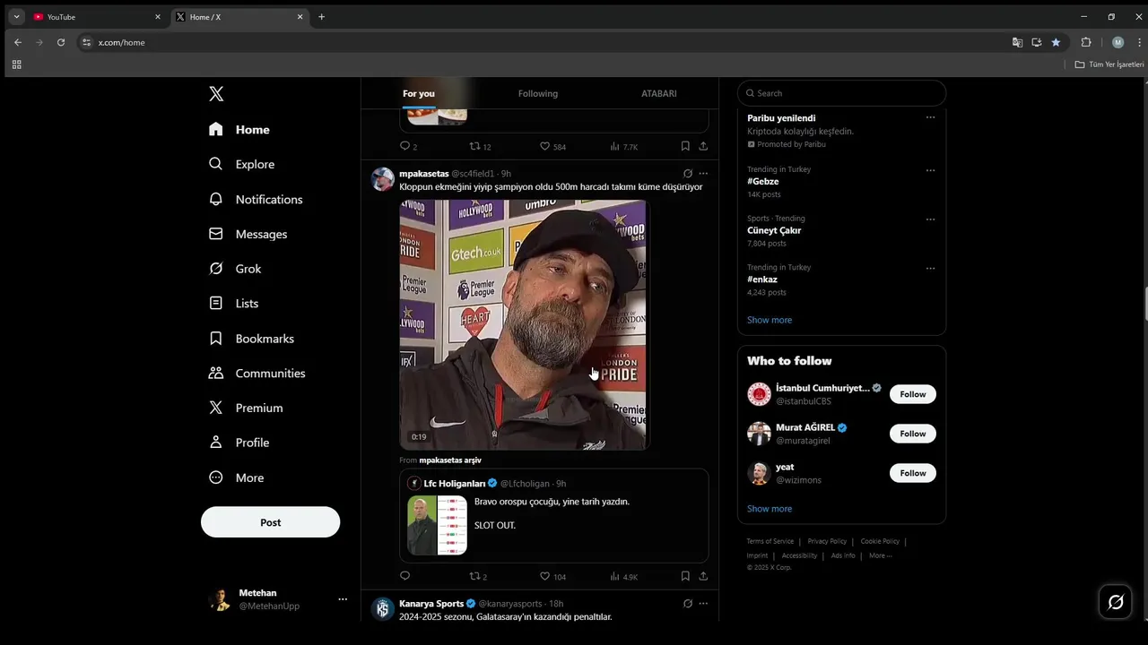Repost the mpakasetas post with 2 reposts

click(478, 576)
